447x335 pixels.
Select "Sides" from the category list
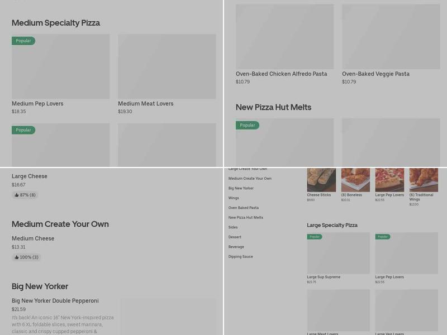(x=232, y=227)
